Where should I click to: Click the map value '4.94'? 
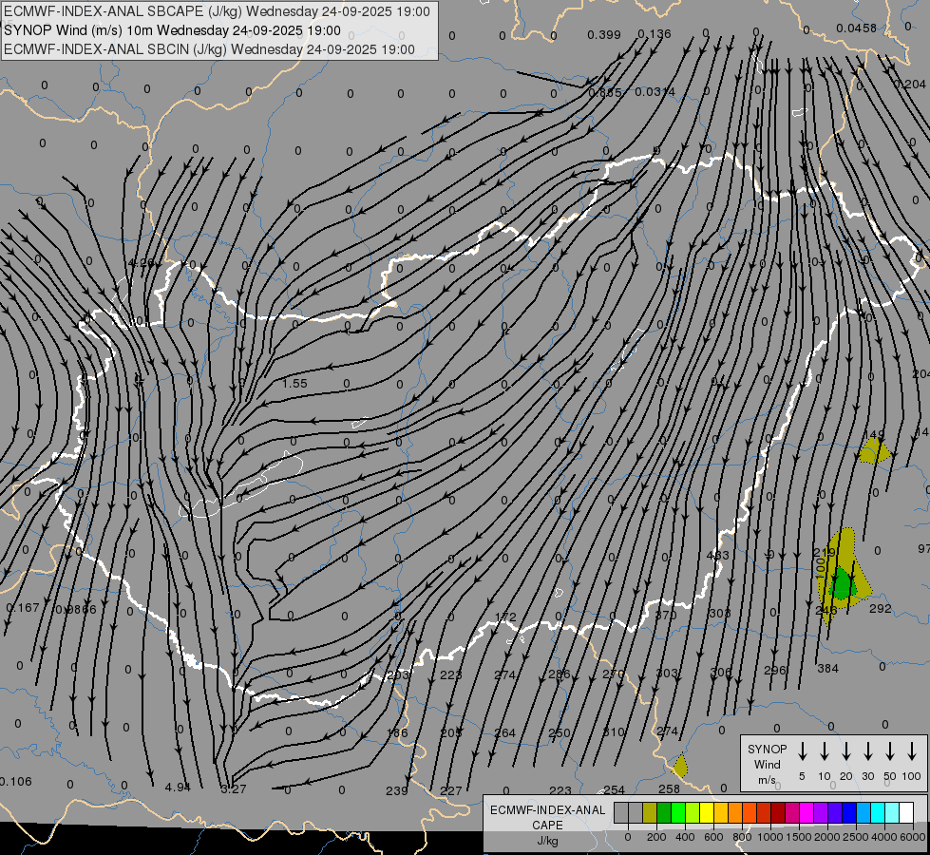click(178, 788)
